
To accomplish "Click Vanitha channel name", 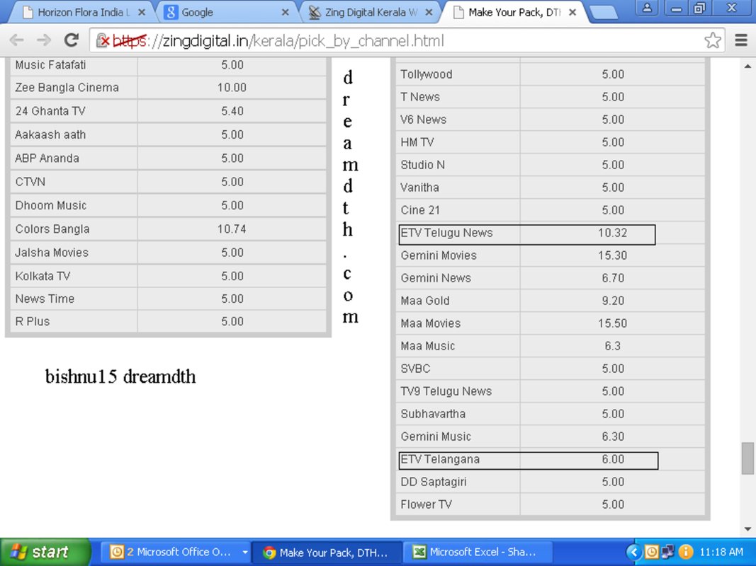I will 420,187.
